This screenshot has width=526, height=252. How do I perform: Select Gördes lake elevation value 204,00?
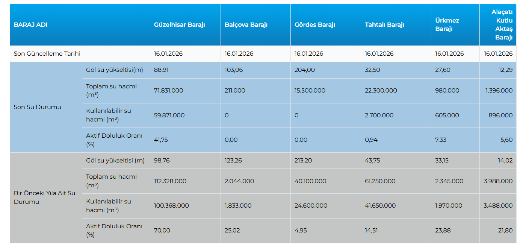pos(305,70)
